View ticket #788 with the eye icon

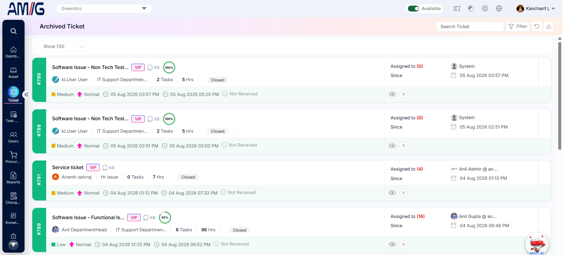tap(393, 245)
